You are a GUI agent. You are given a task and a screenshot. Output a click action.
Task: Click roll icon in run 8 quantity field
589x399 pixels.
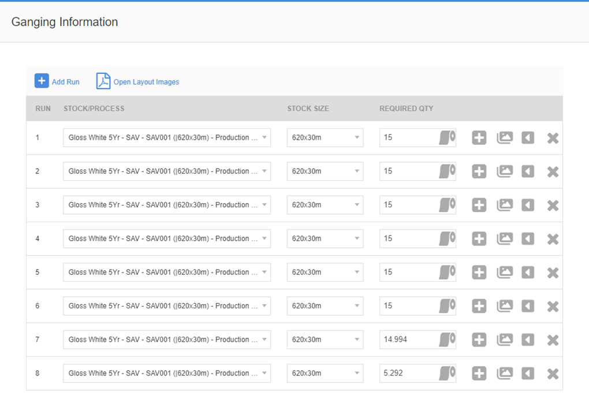pos(447,373)
